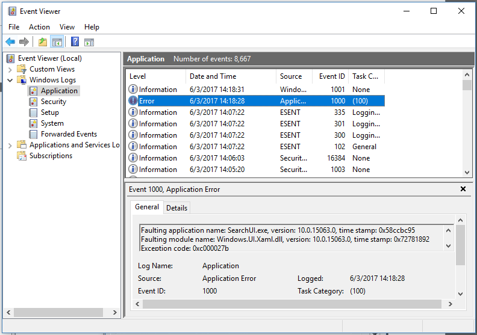Screen dimensions: 477x335
Task: Expand the Custom Views node
Action: pos(10,69)
